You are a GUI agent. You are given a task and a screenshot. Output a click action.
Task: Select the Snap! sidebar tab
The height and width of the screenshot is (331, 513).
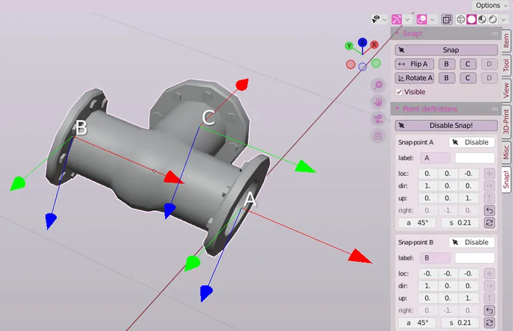tap(506, 180)
